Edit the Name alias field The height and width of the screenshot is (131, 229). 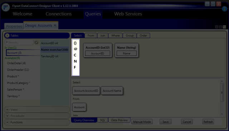(x=126, y=53)
